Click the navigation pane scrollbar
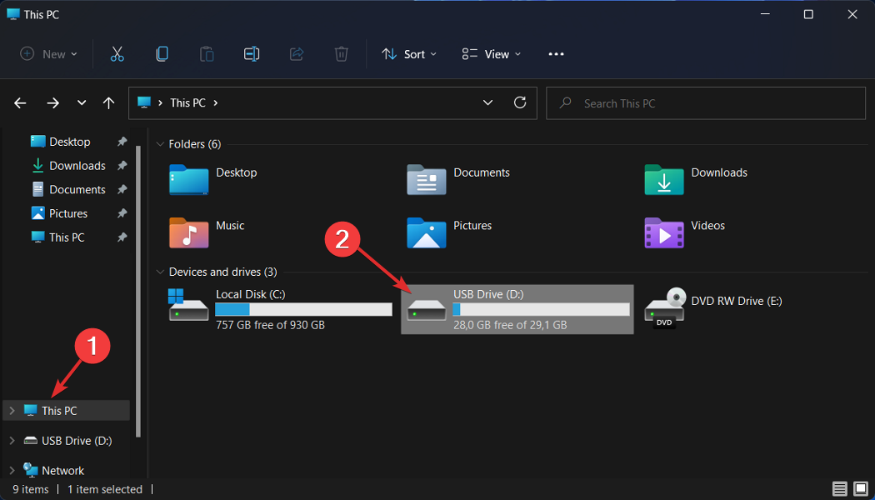The height and width of the screenshot is (500, 875). [x=138, y=290]
